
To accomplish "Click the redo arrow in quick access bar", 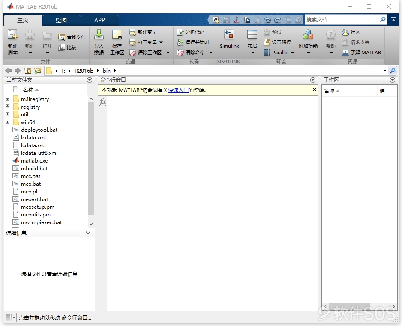I will coord(278,20).
